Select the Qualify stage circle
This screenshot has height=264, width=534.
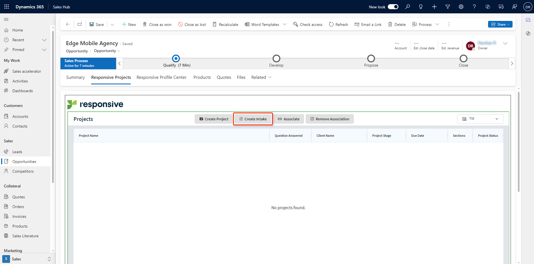pos(176,58)
